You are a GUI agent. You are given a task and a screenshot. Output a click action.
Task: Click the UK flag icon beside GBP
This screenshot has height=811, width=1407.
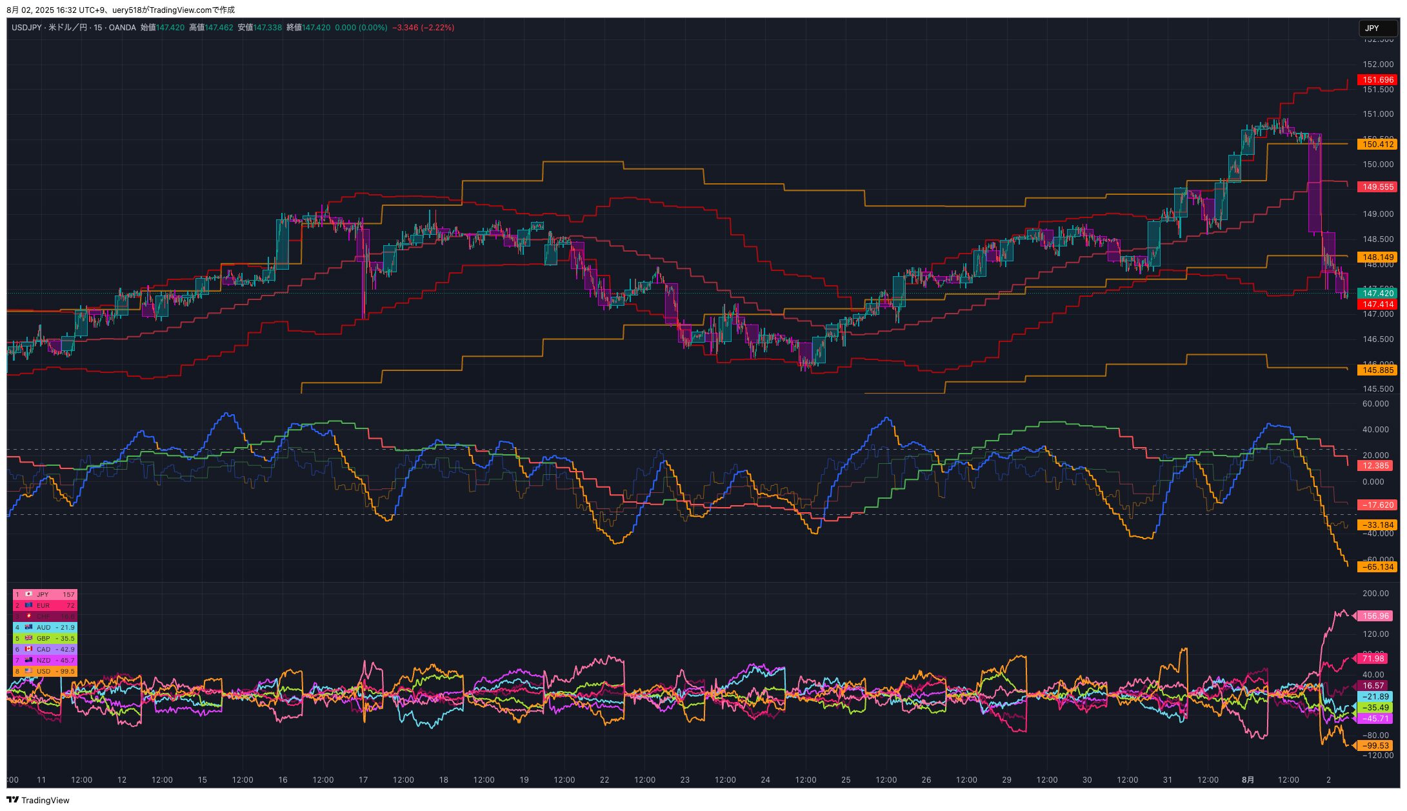point(28,638)
